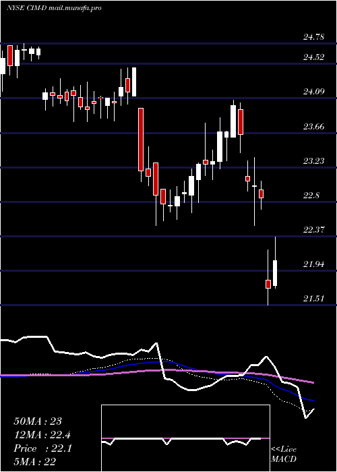Click the 12MA : 22.4 readout
The width and height of the screenshot is (337, 472).
42,435
